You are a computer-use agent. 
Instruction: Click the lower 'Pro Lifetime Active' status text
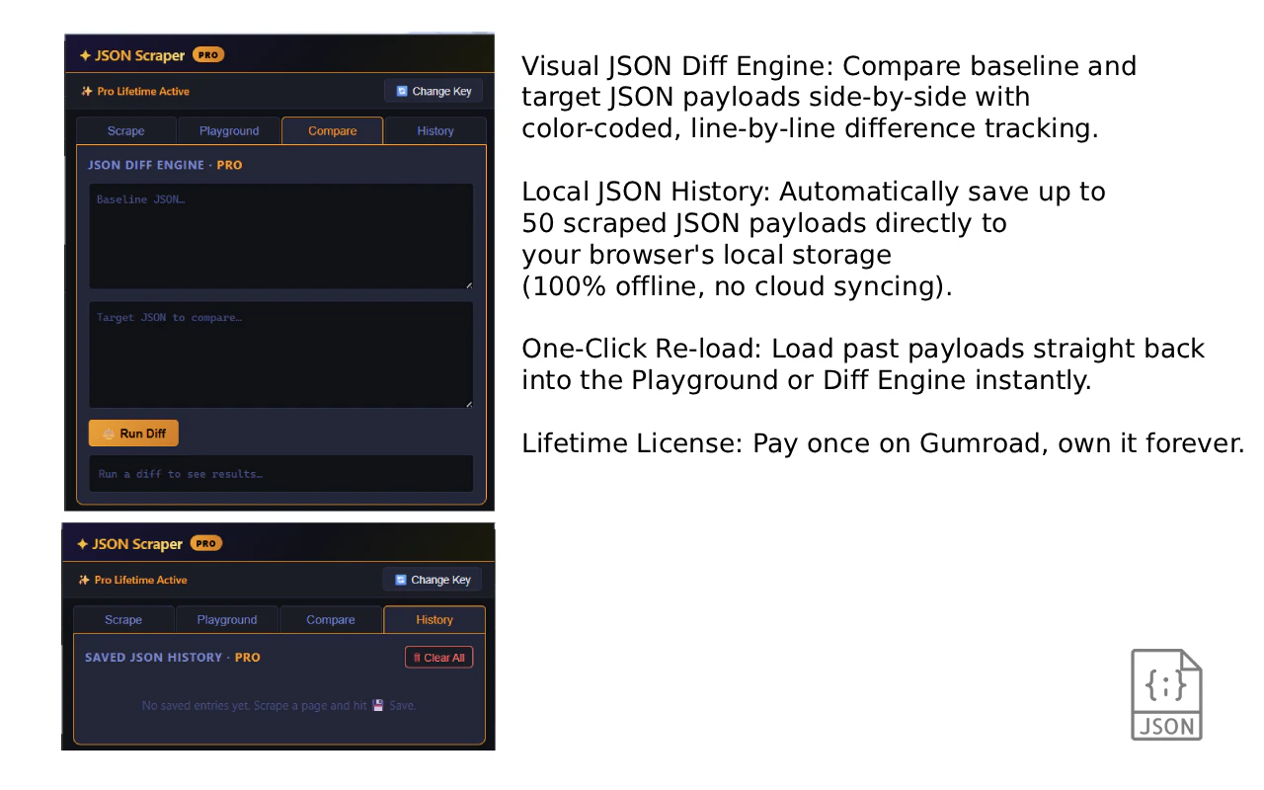pyautogui.click(x=140, y=580)
